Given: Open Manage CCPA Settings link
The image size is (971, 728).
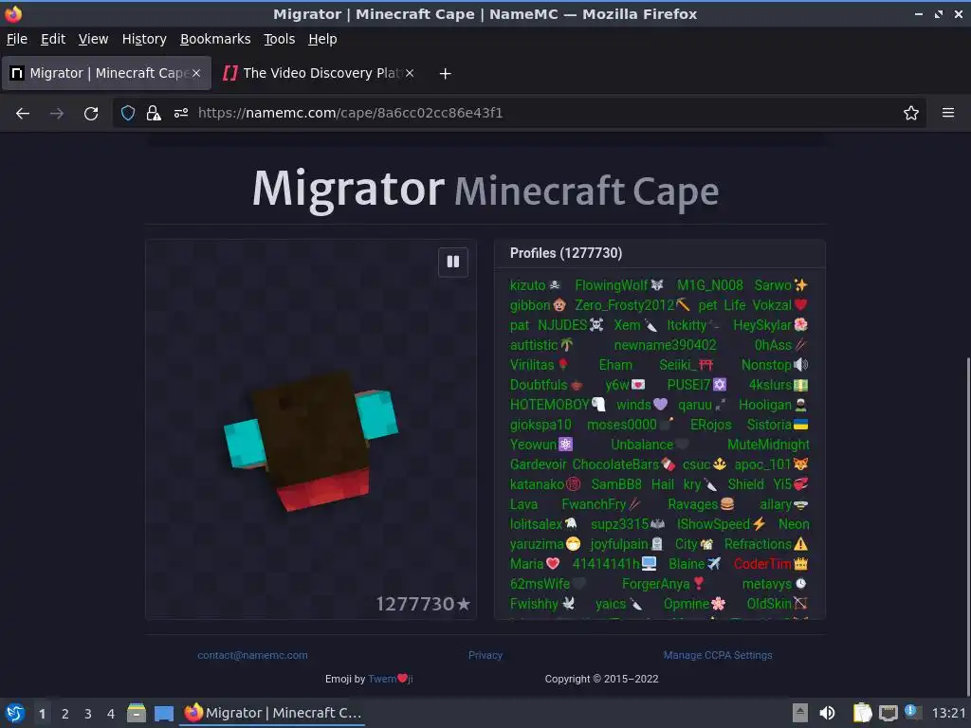Looking at the screenshot, I should (x=718, y=655).
